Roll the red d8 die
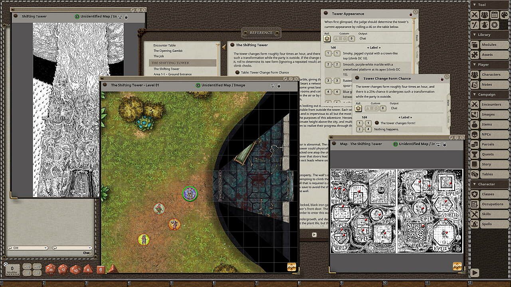Screen dimensions: 511x287 click(88, 269)
